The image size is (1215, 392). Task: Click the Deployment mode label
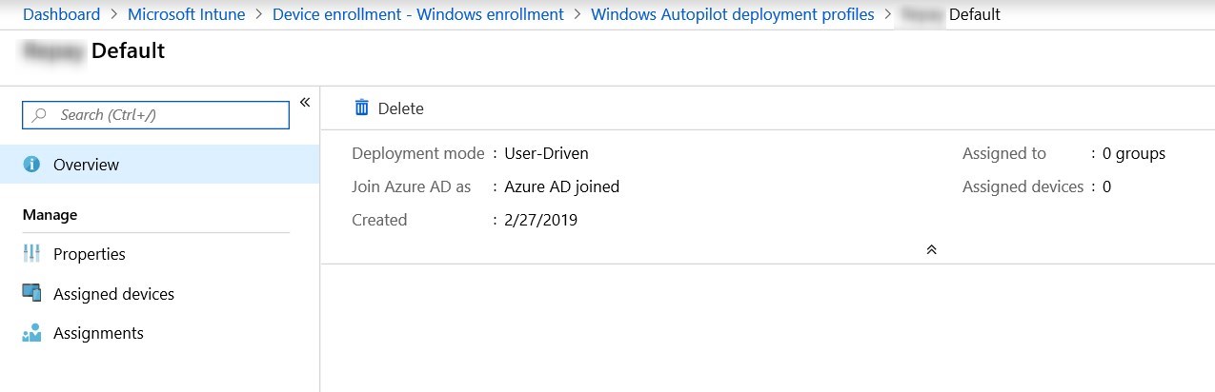418,153
